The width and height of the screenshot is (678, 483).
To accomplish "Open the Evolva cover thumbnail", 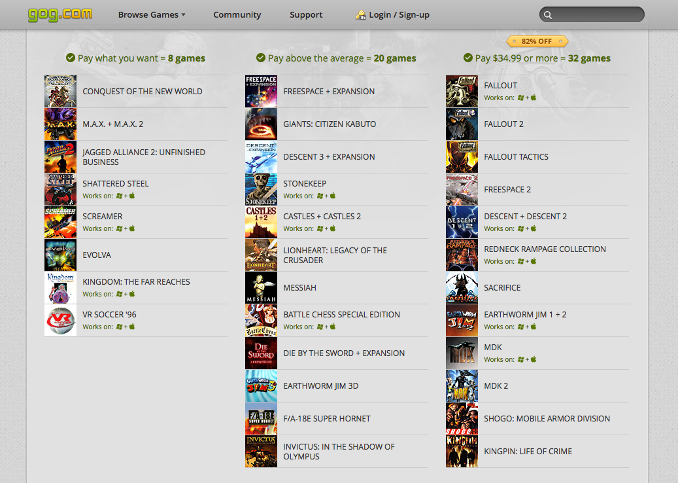I will [x=61, y=255].
